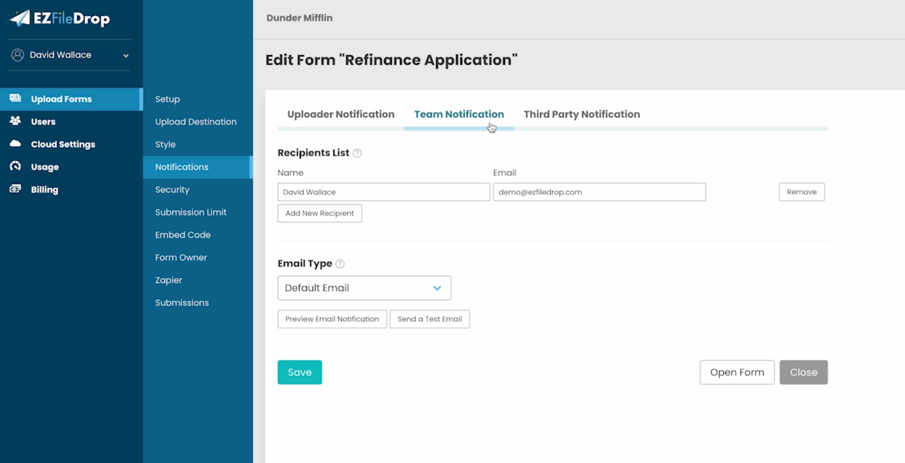Expand the David Wallace account menu

click(x=126, y=55)
